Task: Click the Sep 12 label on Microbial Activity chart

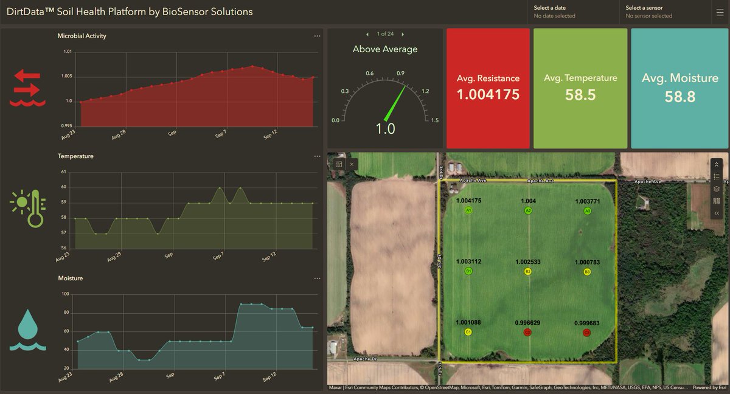Action: pos(271,134)
